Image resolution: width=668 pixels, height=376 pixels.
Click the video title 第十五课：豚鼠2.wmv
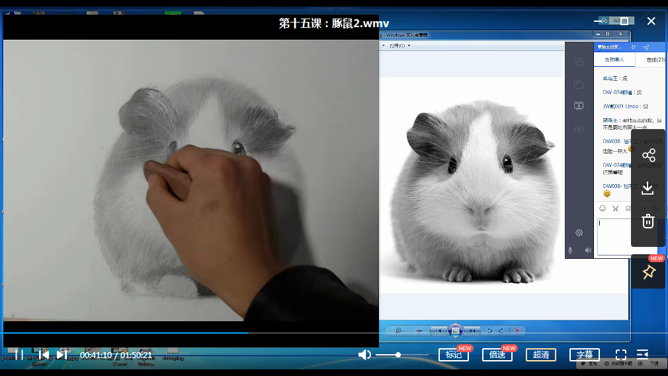click(334, 23)
